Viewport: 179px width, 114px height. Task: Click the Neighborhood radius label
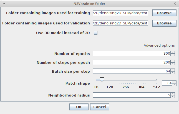click(69, 95)
